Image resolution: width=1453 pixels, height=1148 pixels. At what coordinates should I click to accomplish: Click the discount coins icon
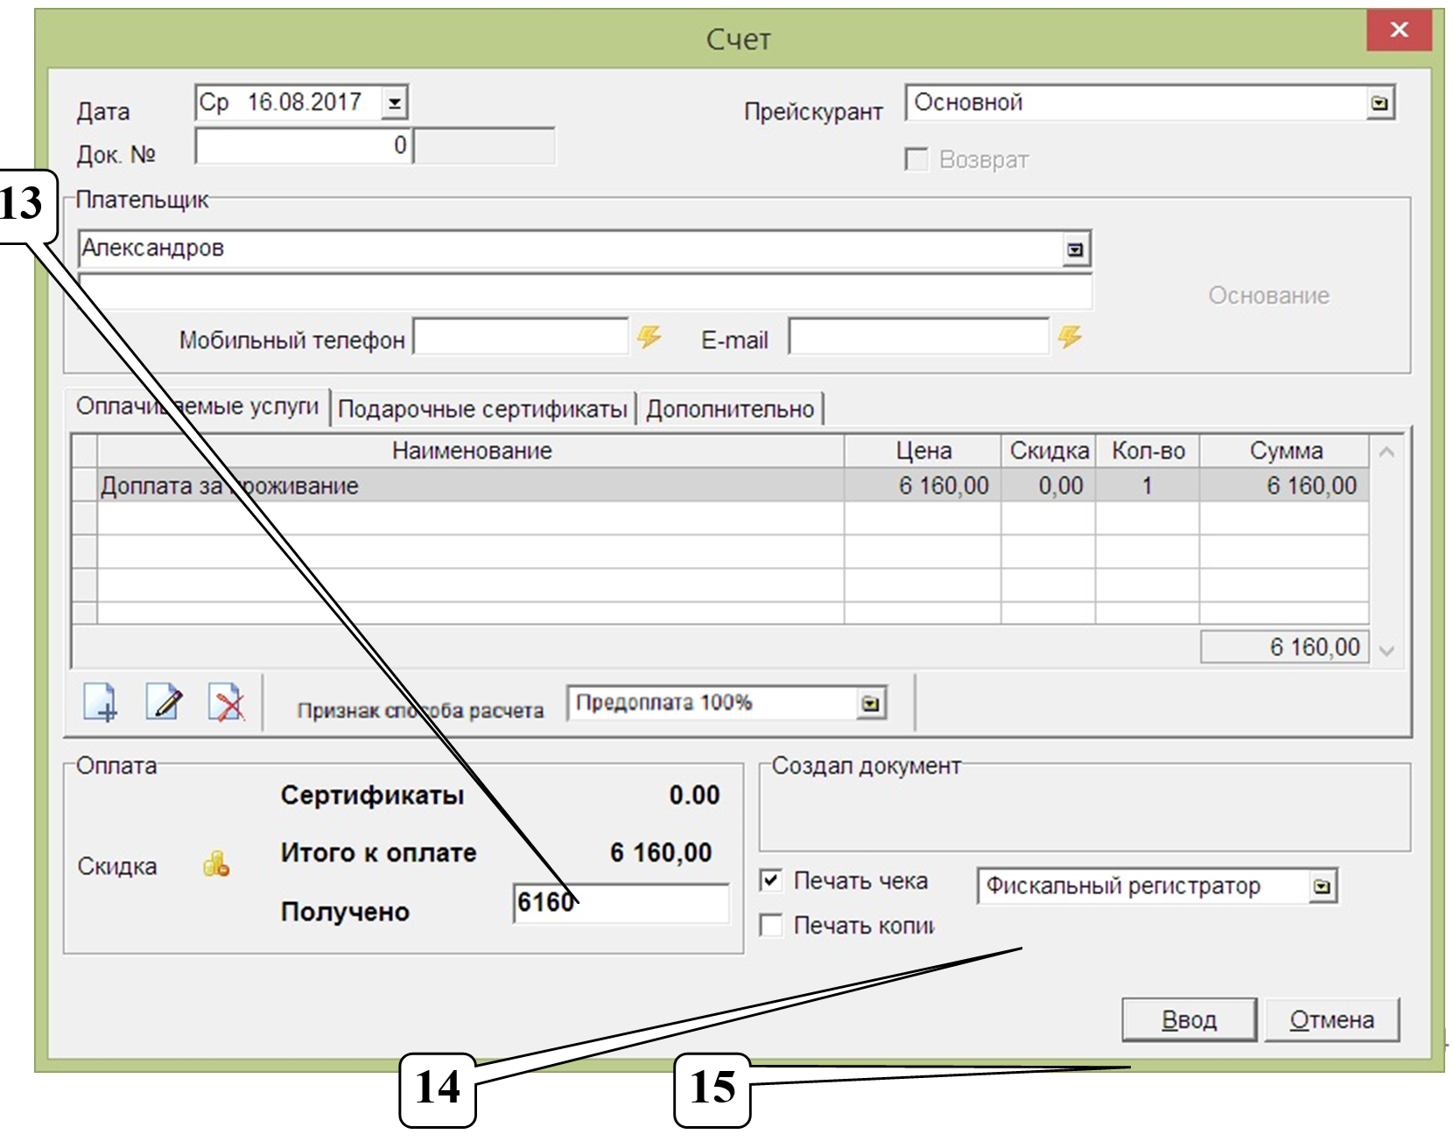[x=216, y=864]
